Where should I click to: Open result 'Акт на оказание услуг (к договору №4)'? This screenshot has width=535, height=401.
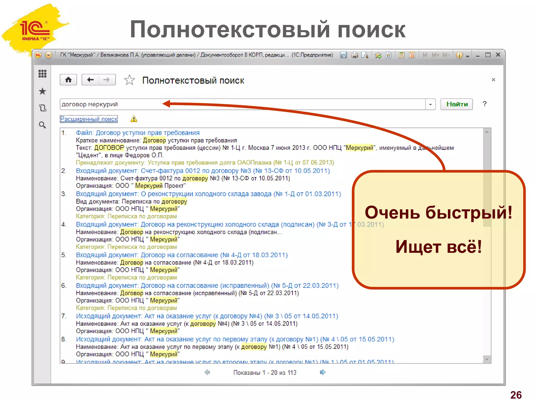tap(207, 316)
